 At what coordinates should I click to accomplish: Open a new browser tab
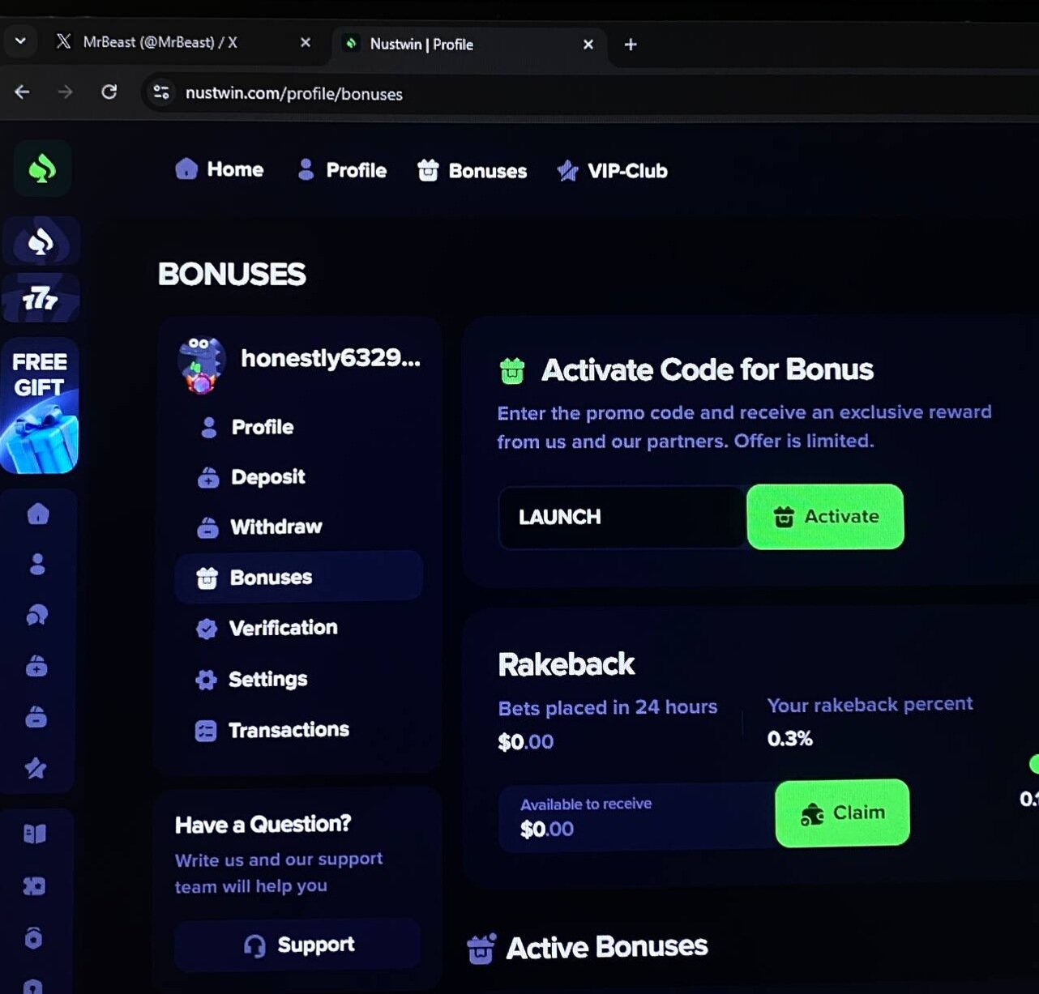point(631,45)
